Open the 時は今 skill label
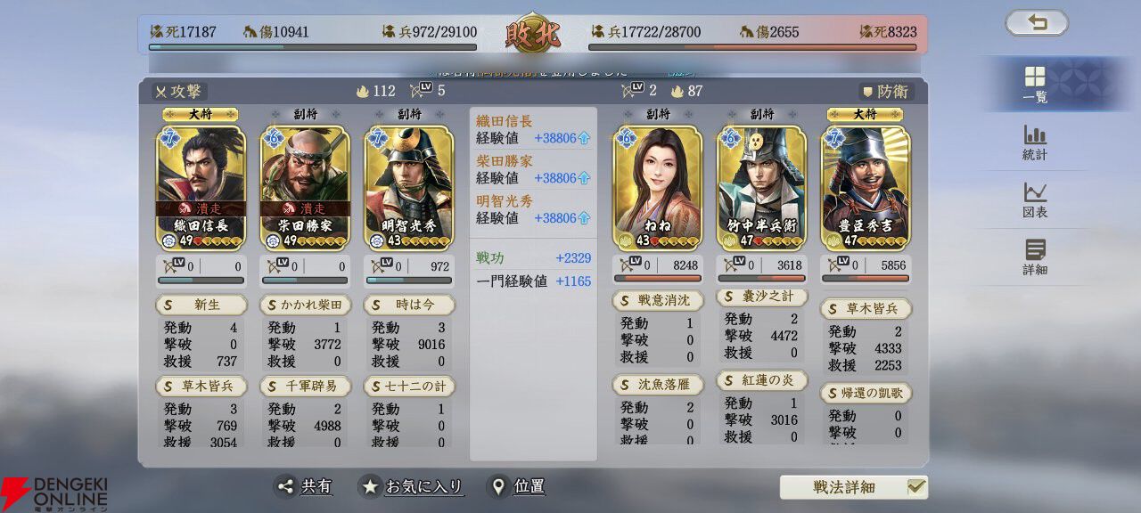This screenshot has width=1141, height=513. click(x=409, y=305)
